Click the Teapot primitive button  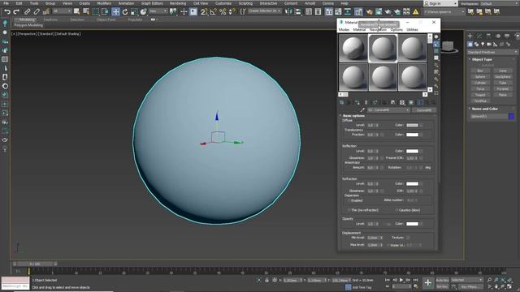coord(480,95)
